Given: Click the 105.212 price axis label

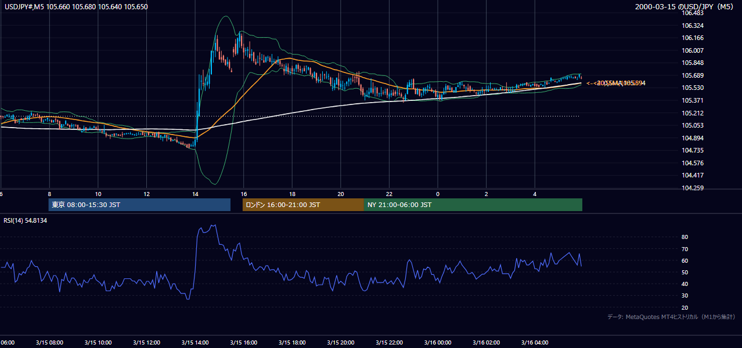Looking at the screenshot, I should coord(693,113).
